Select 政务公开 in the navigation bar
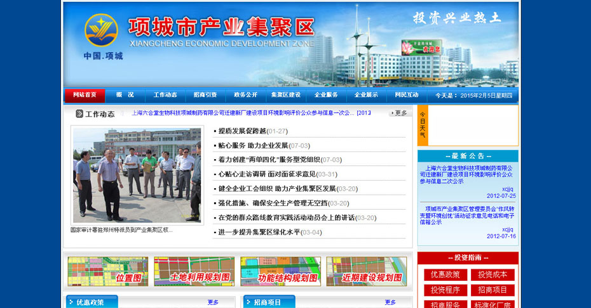 click(x=245, y=95)
